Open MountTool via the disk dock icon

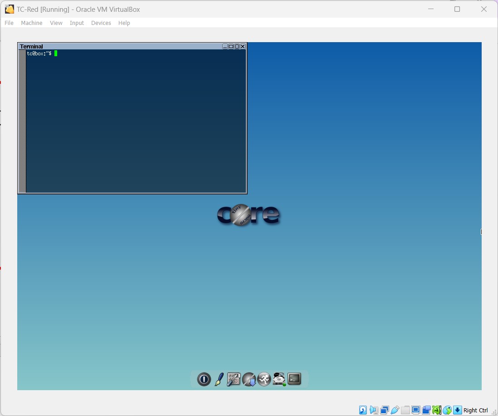279,380
